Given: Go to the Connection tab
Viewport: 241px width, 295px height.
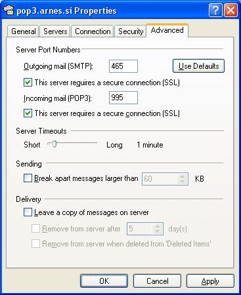Looking at the screenshot, I should [93, 31].
